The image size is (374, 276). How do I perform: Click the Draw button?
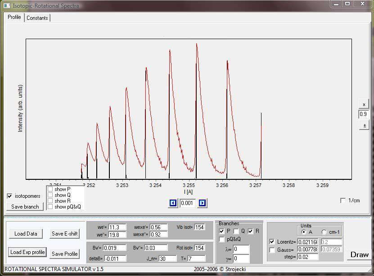(x=360, y=254)
